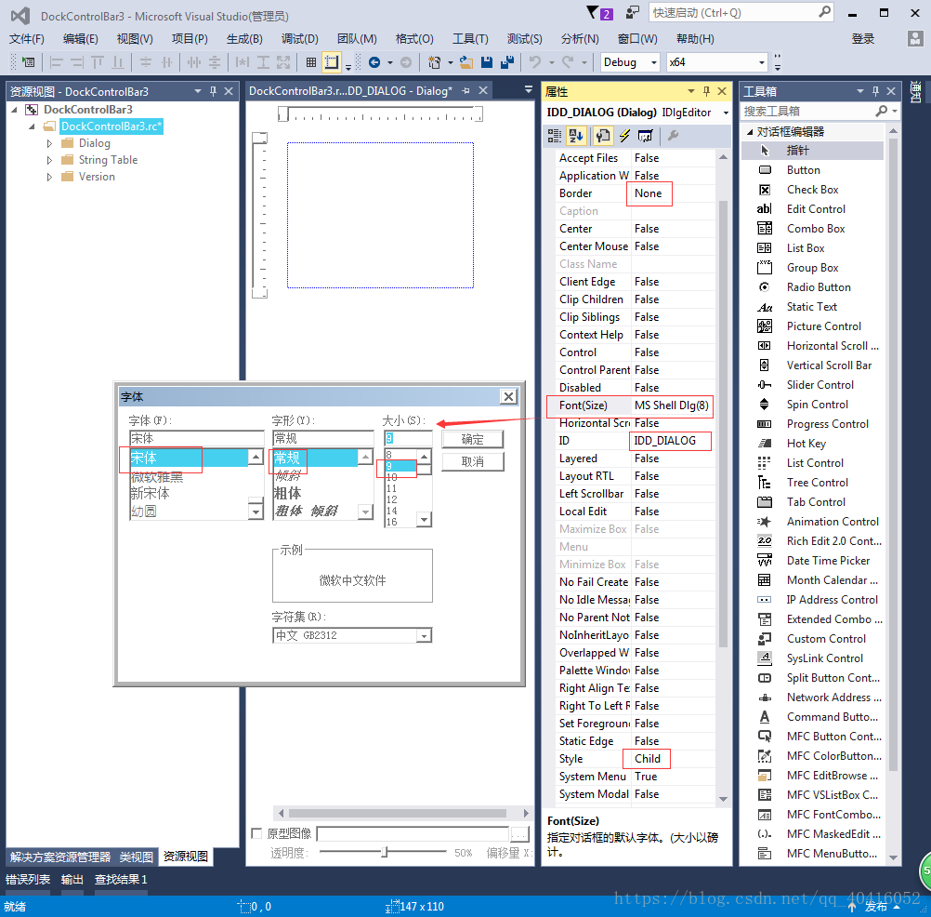Viewport: 931px width, 917px height.
Task: Choose the Slider Control toolbox item
Action: click(812, 385)
